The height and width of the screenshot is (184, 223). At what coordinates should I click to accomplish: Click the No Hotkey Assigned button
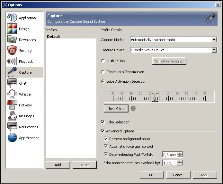coord(169,61)
